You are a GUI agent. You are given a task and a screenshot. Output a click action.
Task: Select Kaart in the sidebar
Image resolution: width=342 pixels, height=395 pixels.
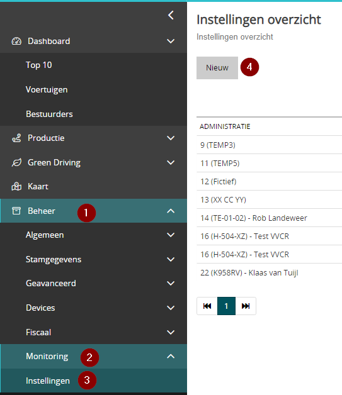point(38,186)
